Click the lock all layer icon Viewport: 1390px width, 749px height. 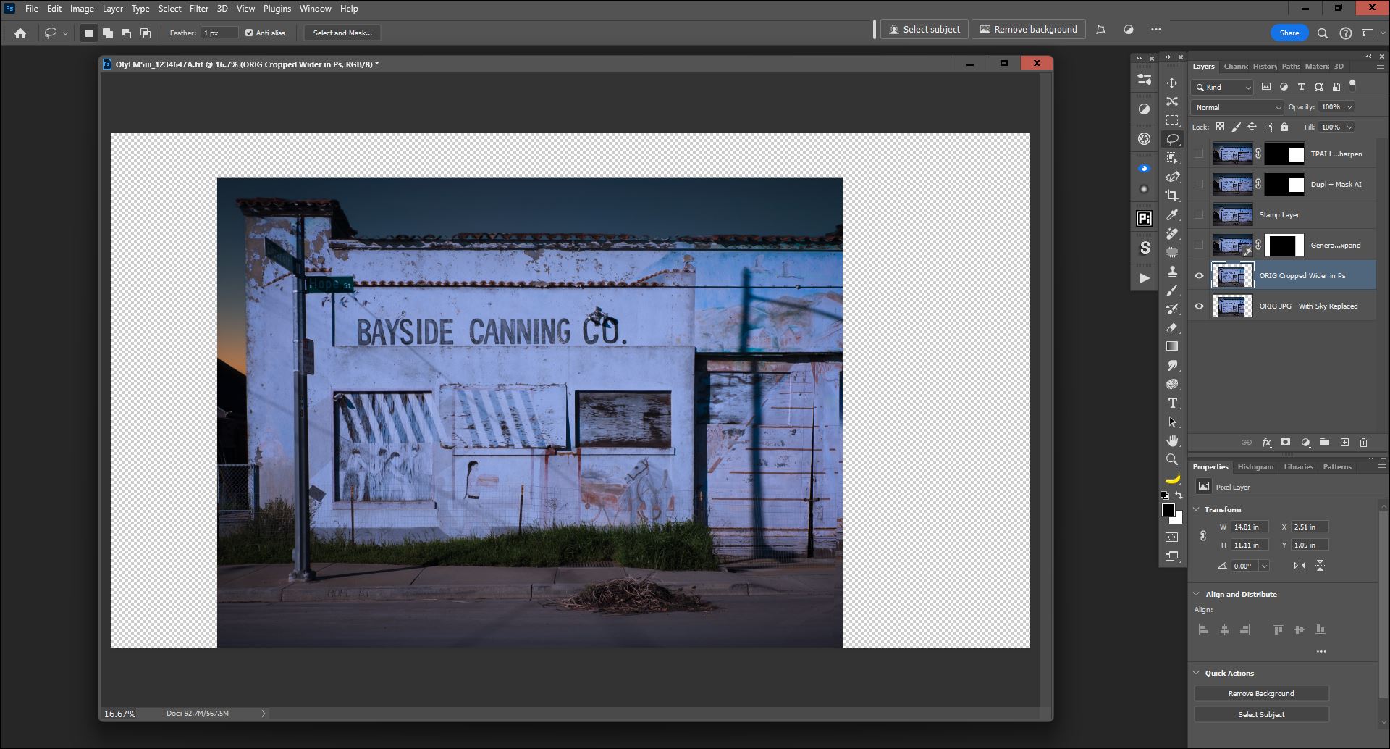coord(1284,127)
